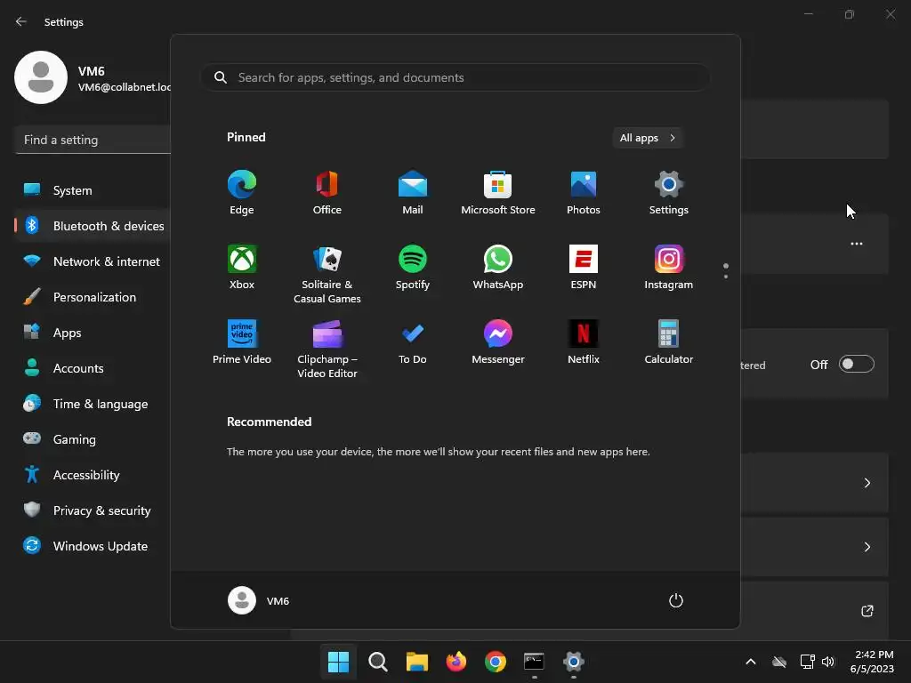Launch Firefox from taskbar

pos(456,662)
